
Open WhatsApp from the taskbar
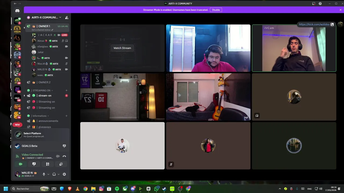156,189
